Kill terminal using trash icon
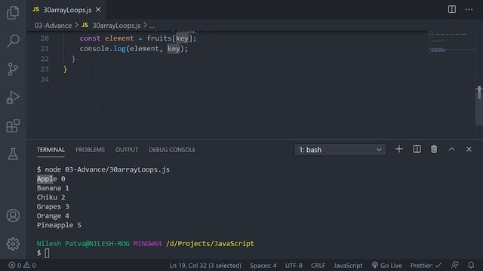The image size is (483, 271). [434, 149]
